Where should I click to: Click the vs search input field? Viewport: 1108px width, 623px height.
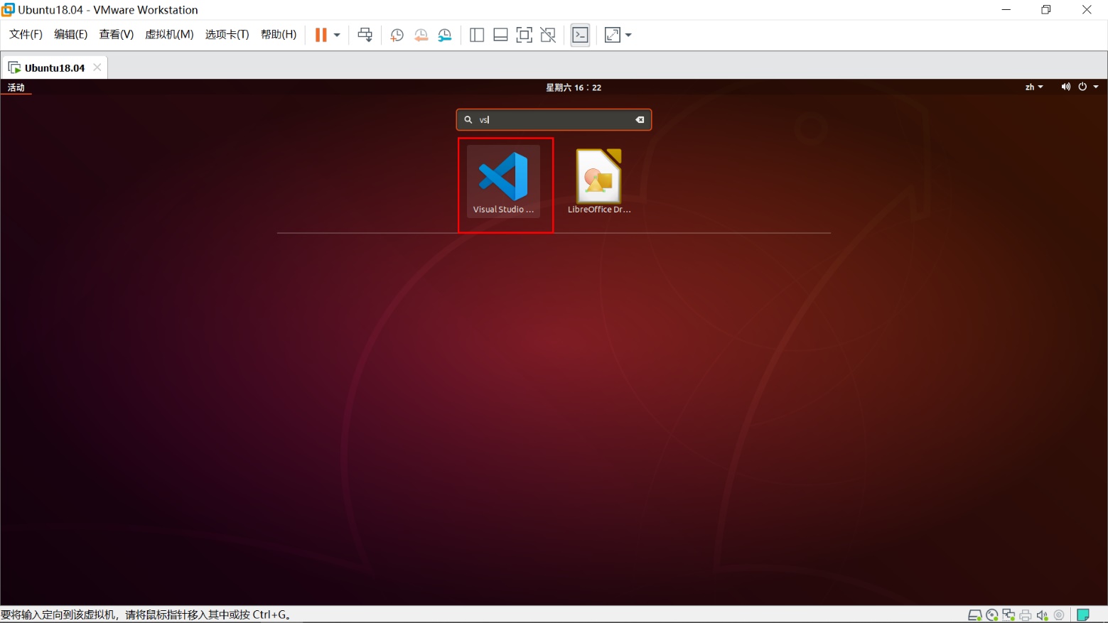(x=554, y=120)
